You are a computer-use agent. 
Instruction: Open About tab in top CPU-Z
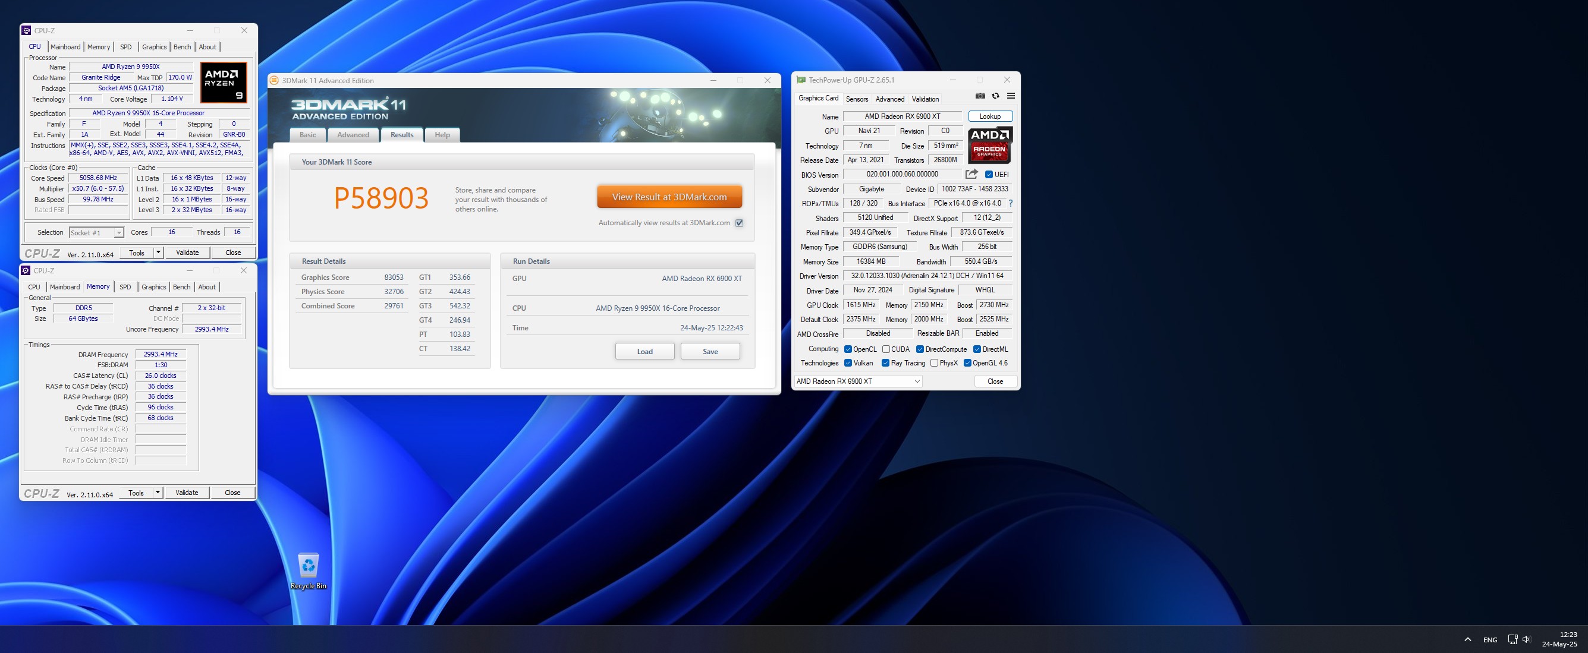coord(207,47)
